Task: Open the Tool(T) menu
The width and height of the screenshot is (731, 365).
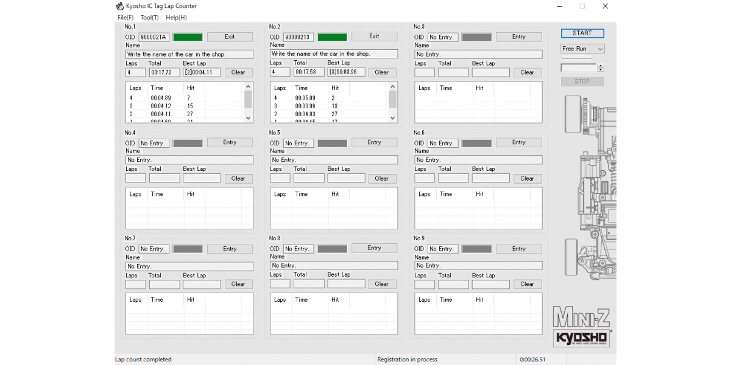Action: click(149, 18)
